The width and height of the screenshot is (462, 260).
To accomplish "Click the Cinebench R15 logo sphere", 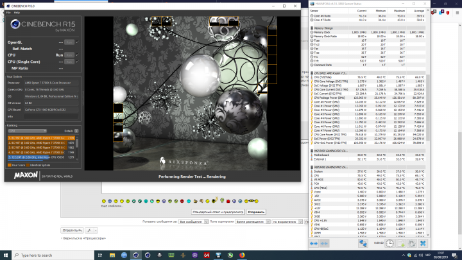I will point(15,24).
